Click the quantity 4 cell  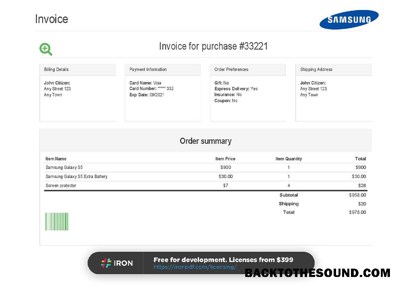(289, 185)
